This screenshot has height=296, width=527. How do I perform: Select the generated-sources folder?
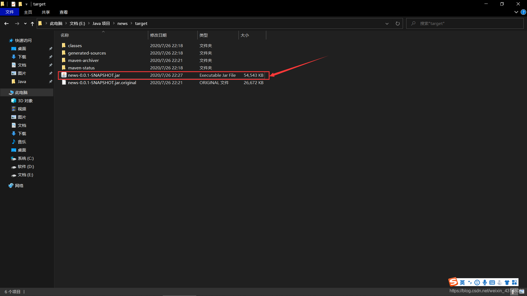pyautogui.click(x=87, y=53)
